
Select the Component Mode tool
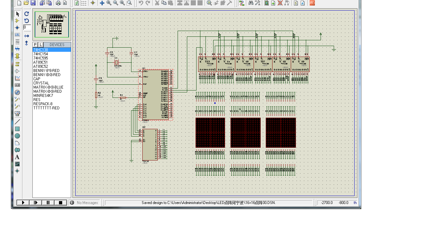pyautogui.click(x=17, y=21)
